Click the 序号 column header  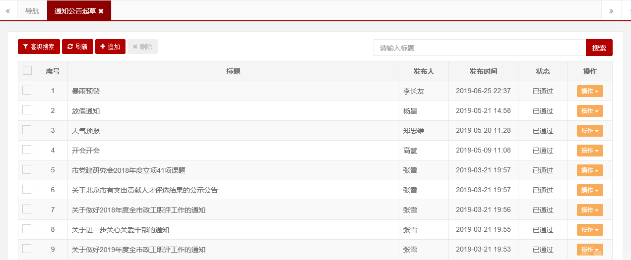point(53,71)
